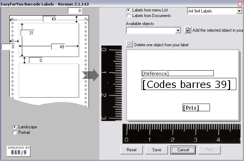
Task: Select the [Prix] field on the label
Action: tap(196, 107)
